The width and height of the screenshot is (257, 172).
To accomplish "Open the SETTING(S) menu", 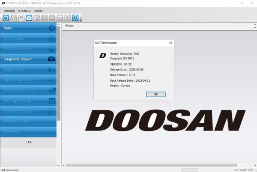I will [24, 11].
